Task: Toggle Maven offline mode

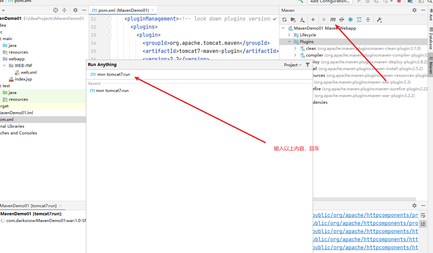Action: pyautogui.click(x=342, y=20)
